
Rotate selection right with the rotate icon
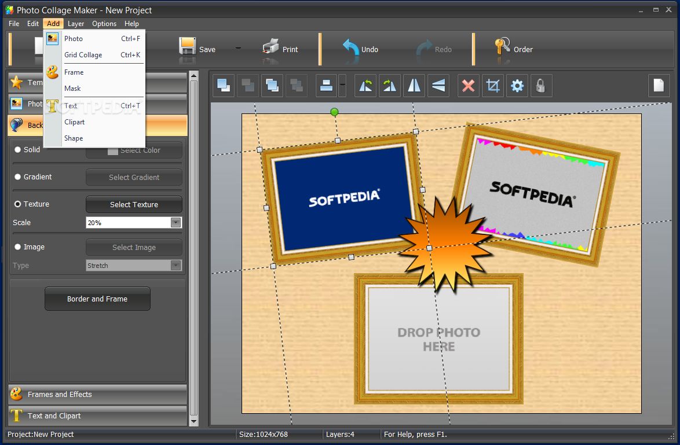[x=389, y=86]
